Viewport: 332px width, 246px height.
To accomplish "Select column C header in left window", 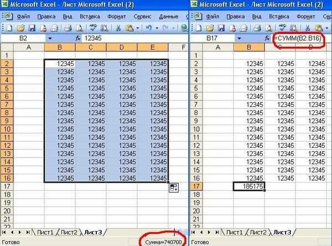I will point(91,47).
